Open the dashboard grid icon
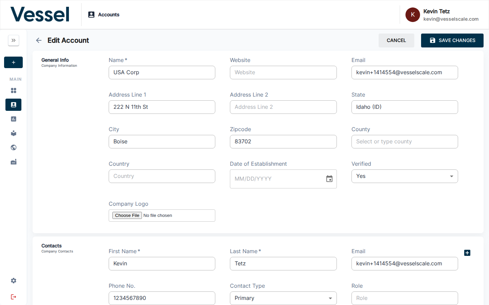 [14, 90]
